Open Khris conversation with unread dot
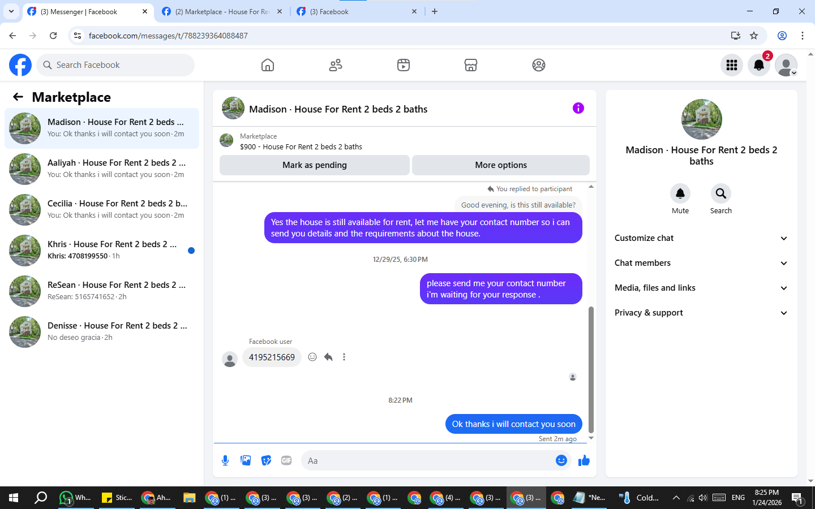The width and height of the screenshot is (815, 509). pos(102,251)
